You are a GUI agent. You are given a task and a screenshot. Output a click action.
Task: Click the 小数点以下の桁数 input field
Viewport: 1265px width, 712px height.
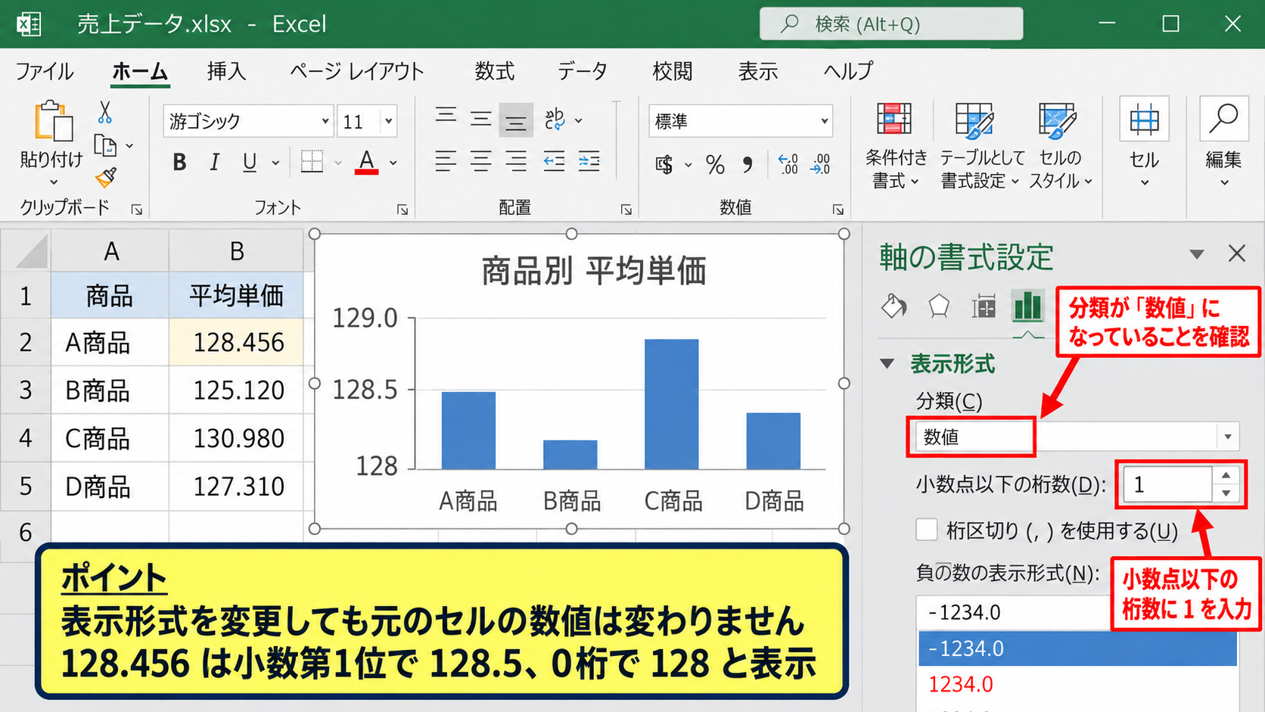pyautogui.click(x=1167, y=484)
